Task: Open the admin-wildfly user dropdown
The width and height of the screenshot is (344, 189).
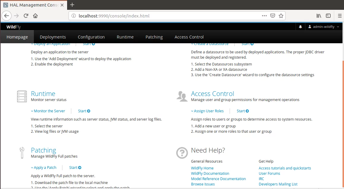Action: click(x=324, y=27)
